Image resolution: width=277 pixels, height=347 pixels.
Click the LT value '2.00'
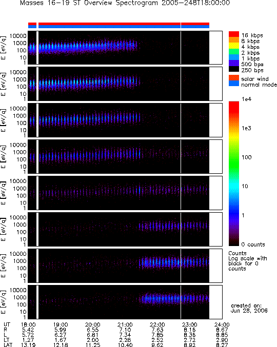93,340
